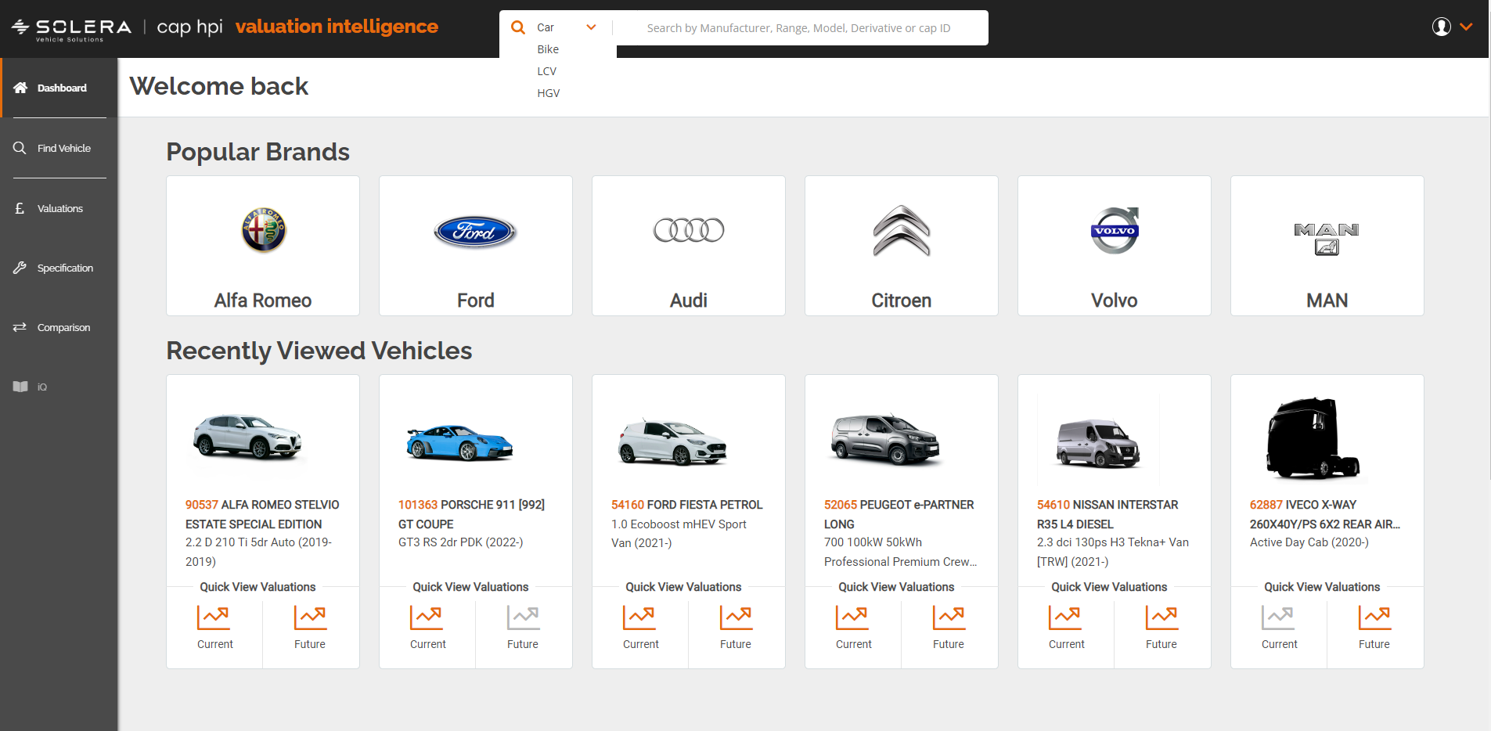Open Valuations pound sign icon
1491x731 pixels.
pyautogui.click(x=20, y=208)
